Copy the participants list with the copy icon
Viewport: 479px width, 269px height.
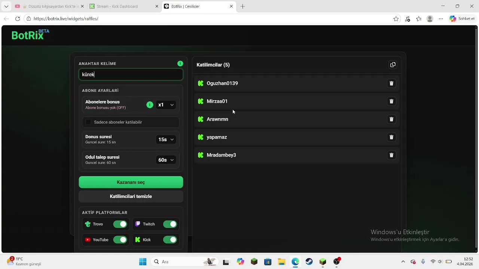[x=393, y=65]
